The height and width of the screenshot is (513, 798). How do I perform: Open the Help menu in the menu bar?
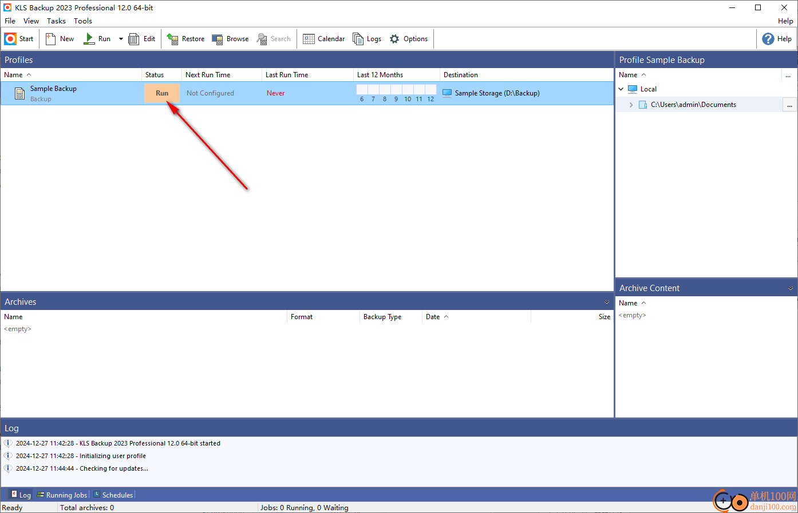click(x=785, y=21)
